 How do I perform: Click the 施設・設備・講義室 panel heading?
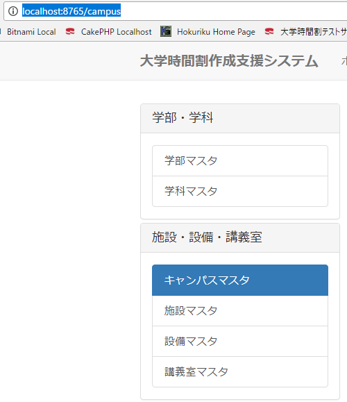pyautogui.click(x=240, y=237)
